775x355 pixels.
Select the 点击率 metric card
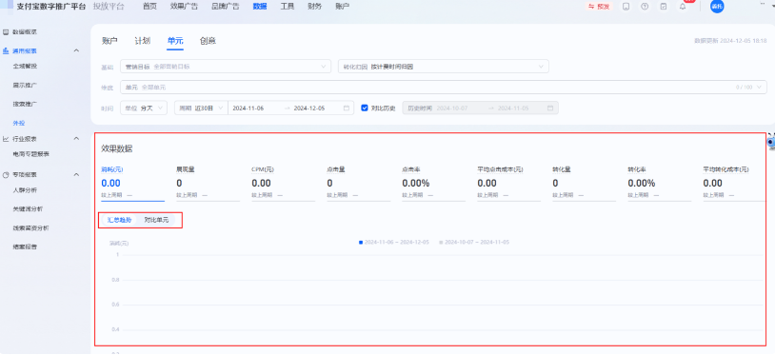click(x=433, y=185)
